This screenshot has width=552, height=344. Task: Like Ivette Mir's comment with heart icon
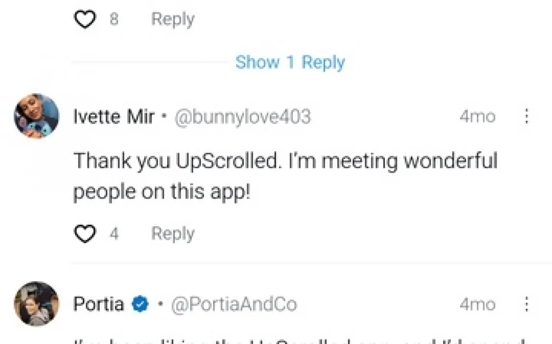85,234
